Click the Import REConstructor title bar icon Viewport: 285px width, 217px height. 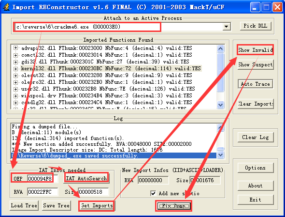click(7, 7)
